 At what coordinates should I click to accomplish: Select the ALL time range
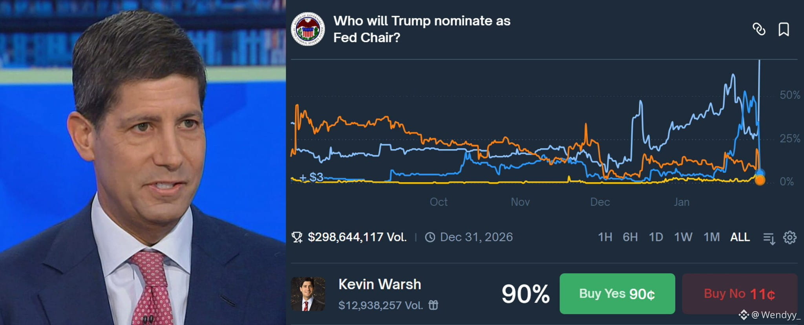[740, 237]
